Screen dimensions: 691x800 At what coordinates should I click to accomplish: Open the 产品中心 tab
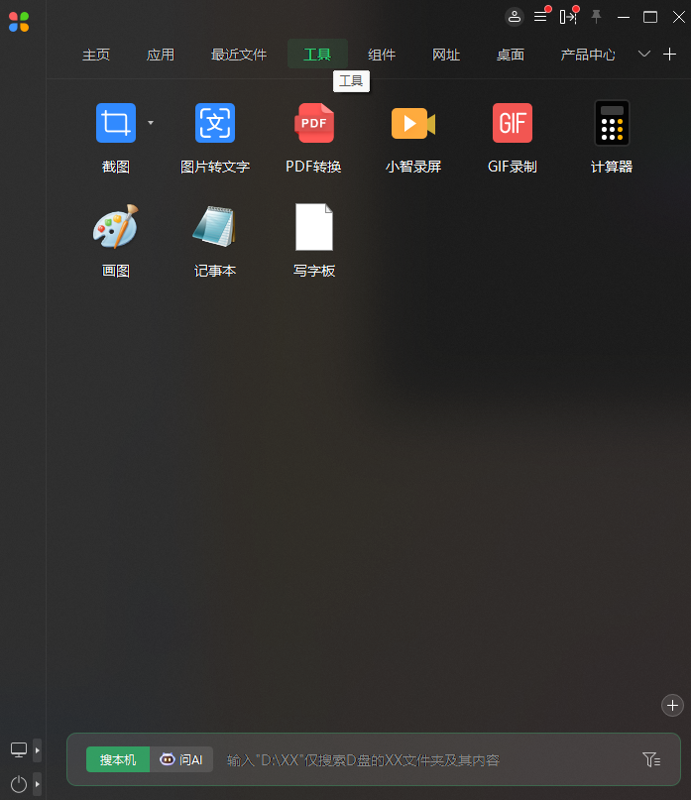tap(588, 55)
